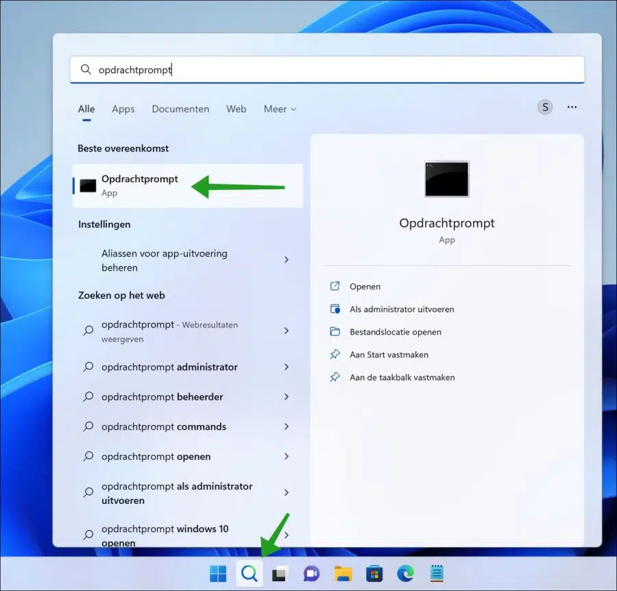The height and width of the screenshot is (591, 617).
Task: Expand chevron for 'opdrachtprompt openen'
Action: (x=287, y=457)
